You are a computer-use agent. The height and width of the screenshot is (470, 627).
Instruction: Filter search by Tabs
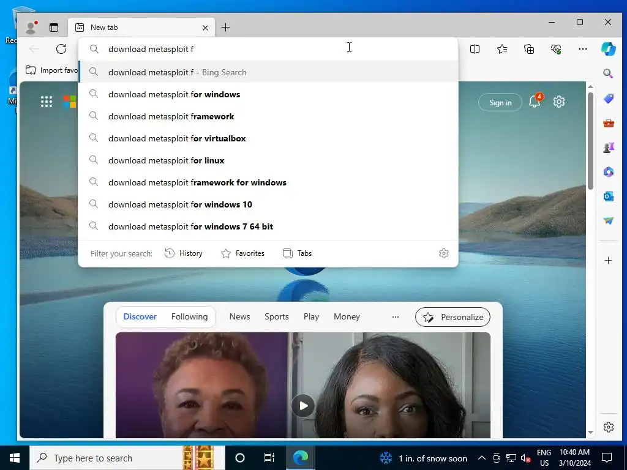coord(297,253)
